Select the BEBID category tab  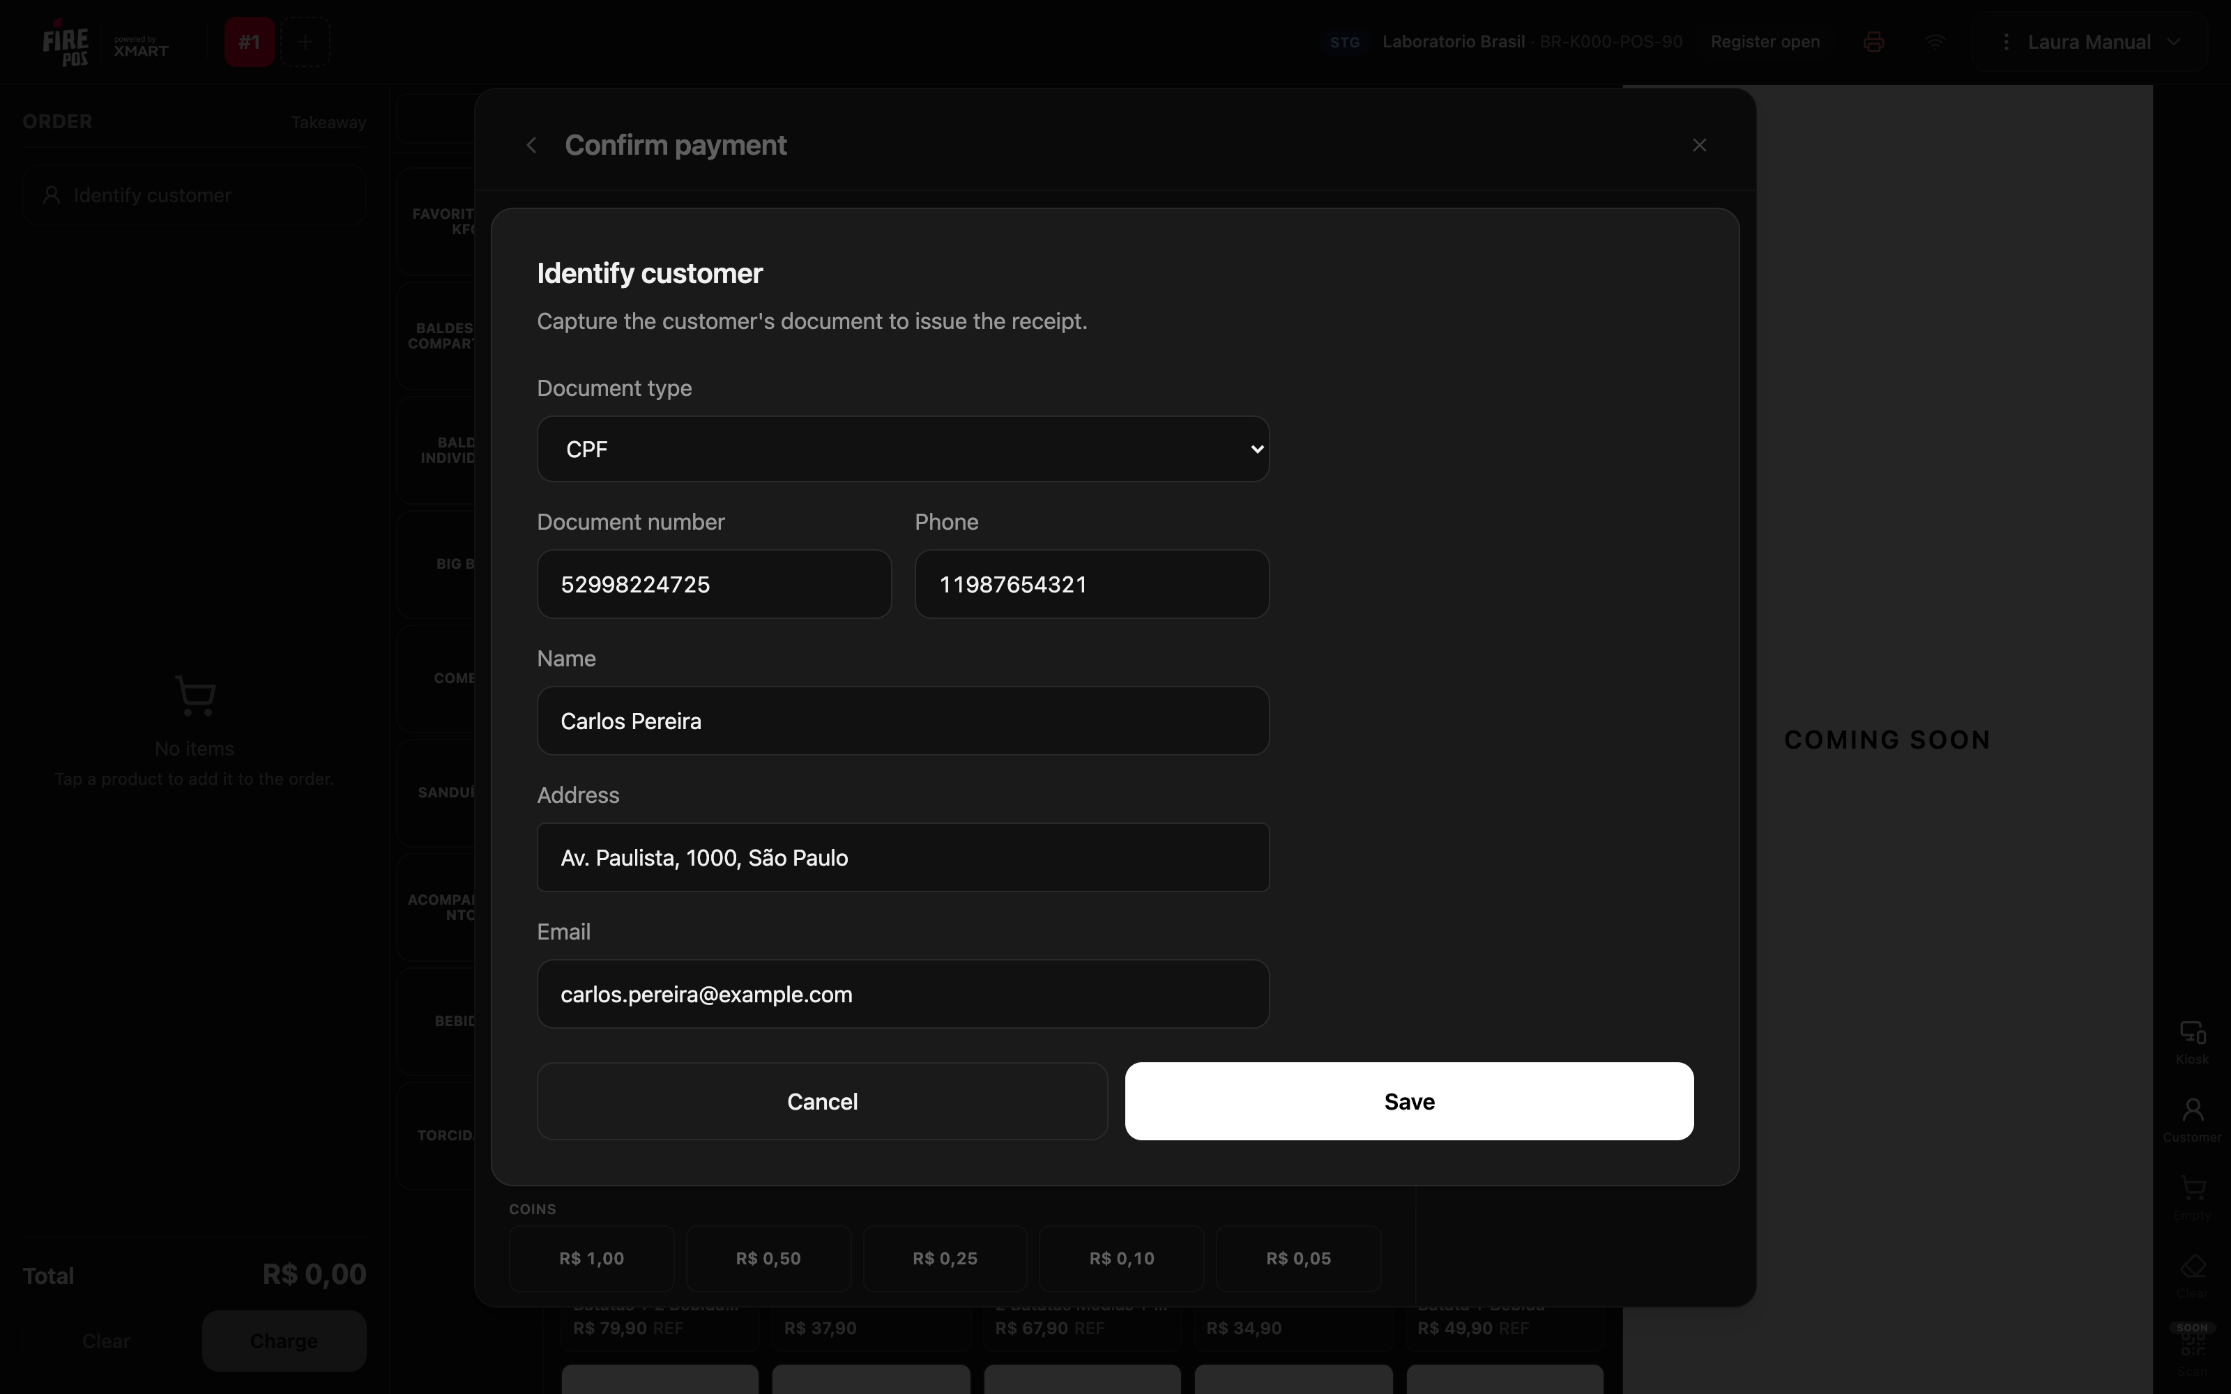point(436,1022)
